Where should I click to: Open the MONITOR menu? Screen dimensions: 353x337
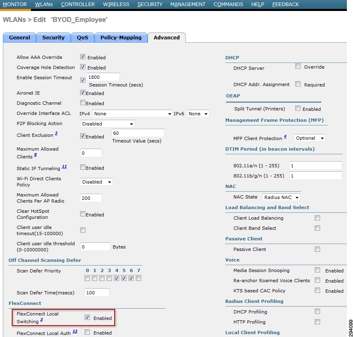click(15, 4)
